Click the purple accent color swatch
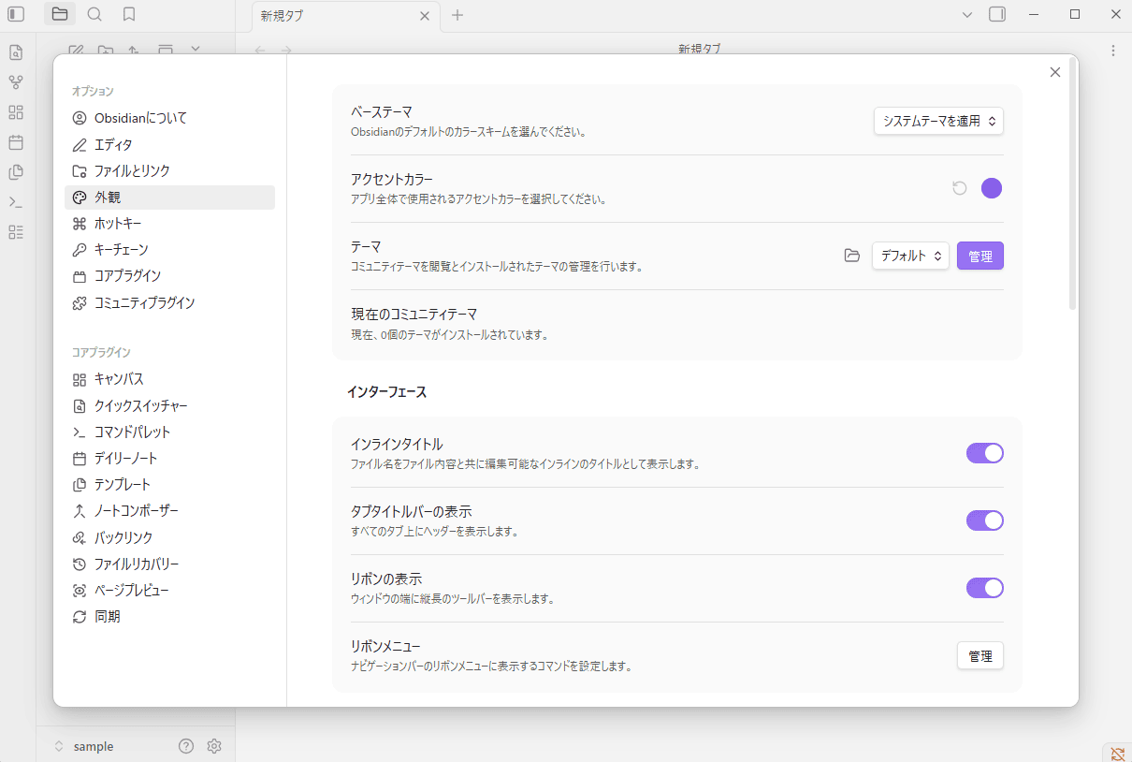Image resolution: width=1132 pixels, height=762 pixels. point(992,187)
